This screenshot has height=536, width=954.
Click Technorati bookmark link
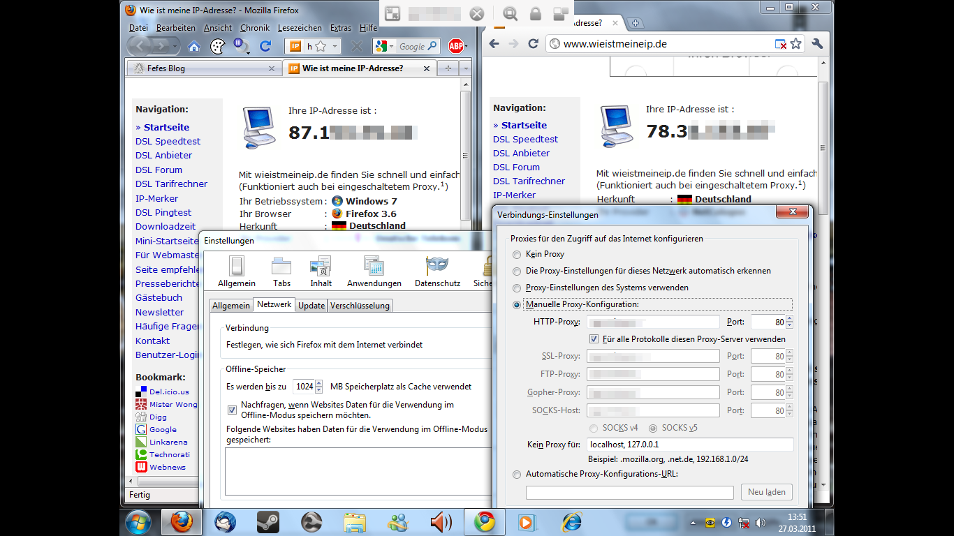[x=170, y=455]
